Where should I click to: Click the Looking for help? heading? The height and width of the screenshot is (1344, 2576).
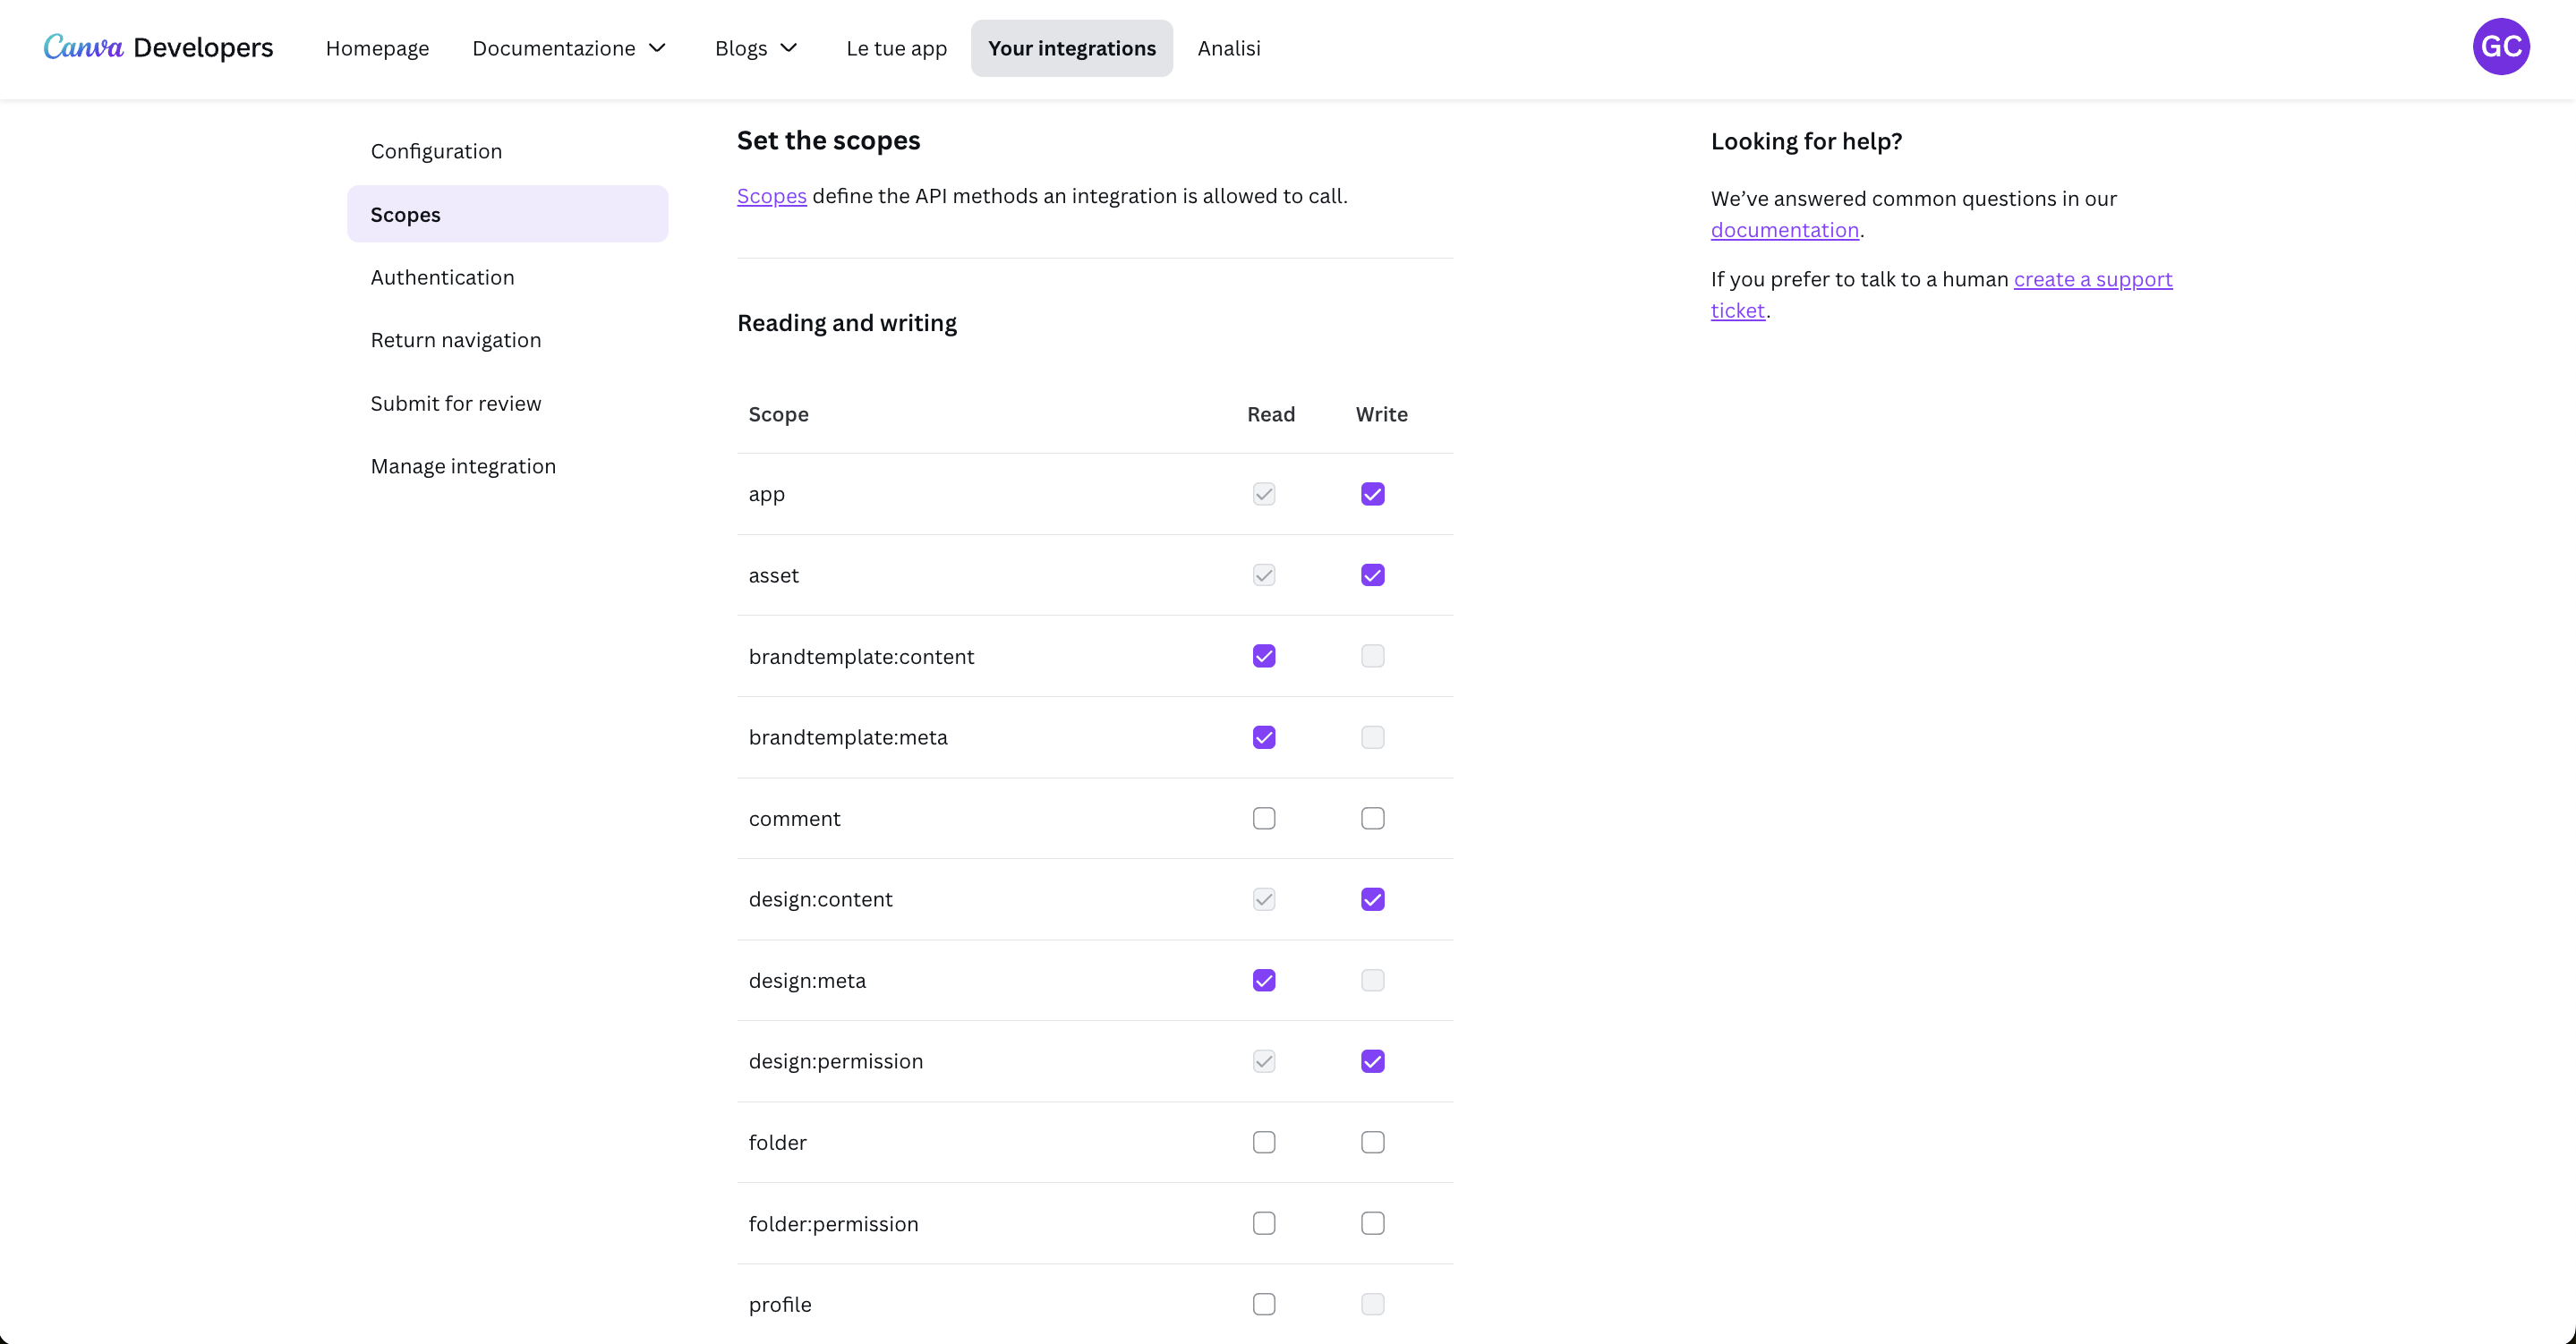[x=1806, y=141]
